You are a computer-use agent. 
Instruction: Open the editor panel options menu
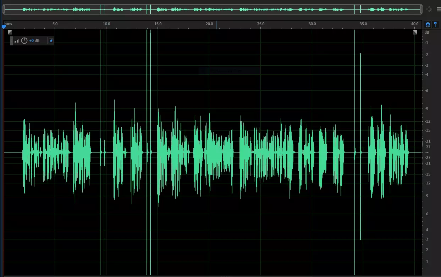438,9
